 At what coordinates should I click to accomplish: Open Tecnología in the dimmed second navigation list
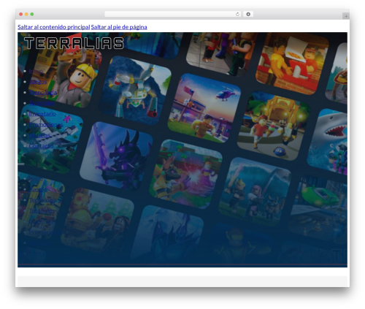pos(43,200)
